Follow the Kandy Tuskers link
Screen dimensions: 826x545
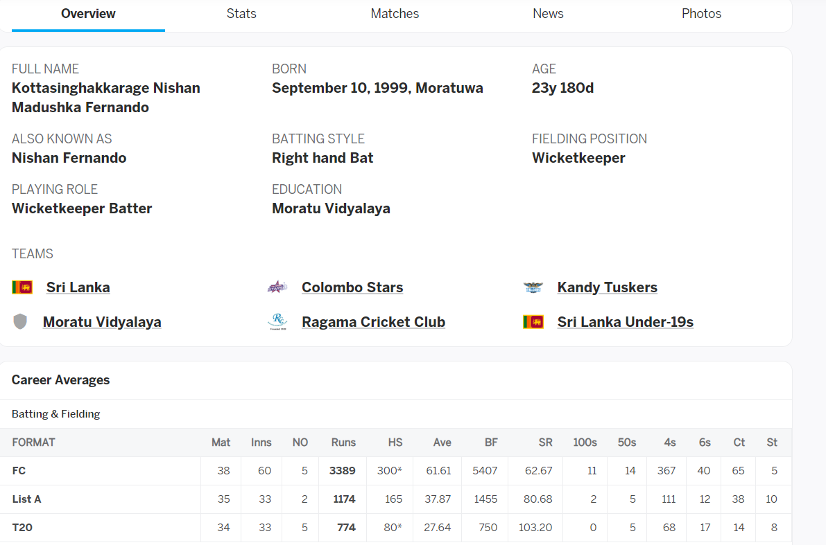pyautogui.click(x=608, y=287)
